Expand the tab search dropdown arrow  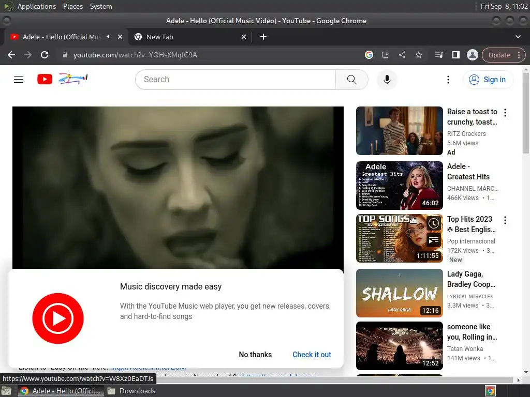pyautogui.click(x=518, y=37)
